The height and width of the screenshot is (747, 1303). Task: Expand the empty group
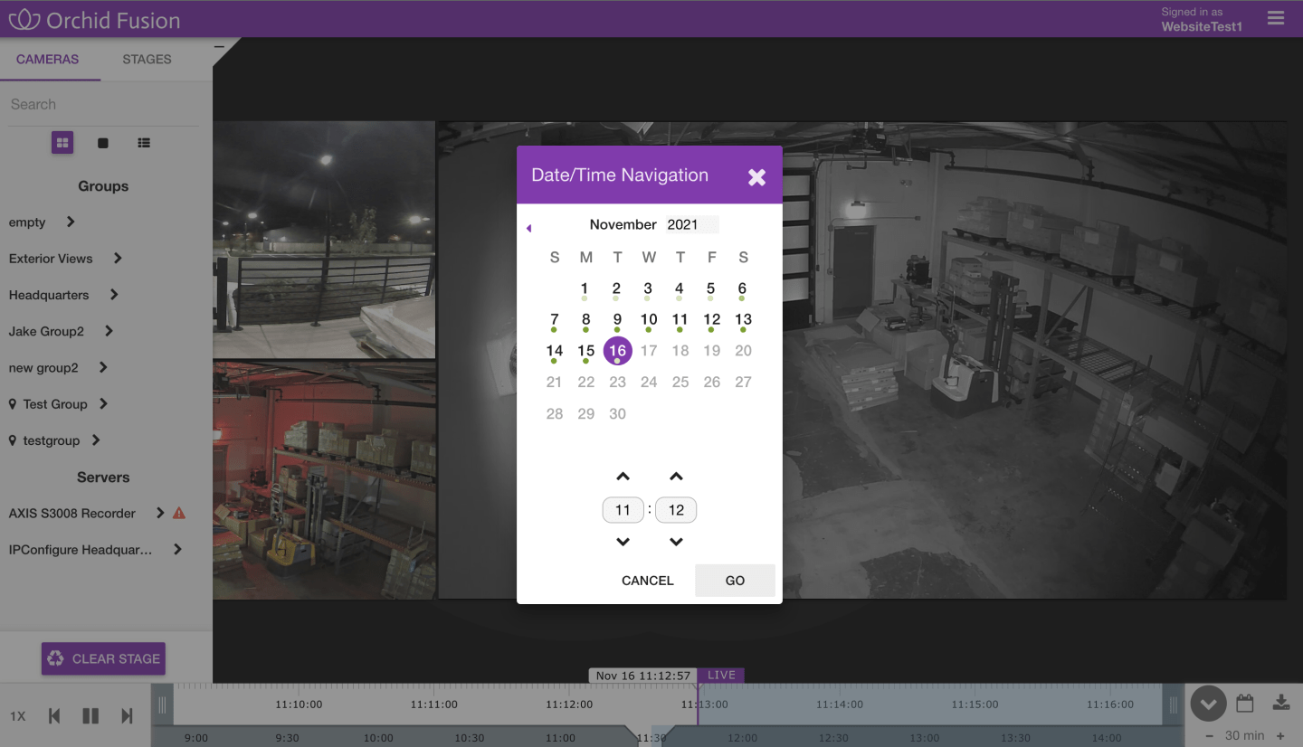pos(71,222)
